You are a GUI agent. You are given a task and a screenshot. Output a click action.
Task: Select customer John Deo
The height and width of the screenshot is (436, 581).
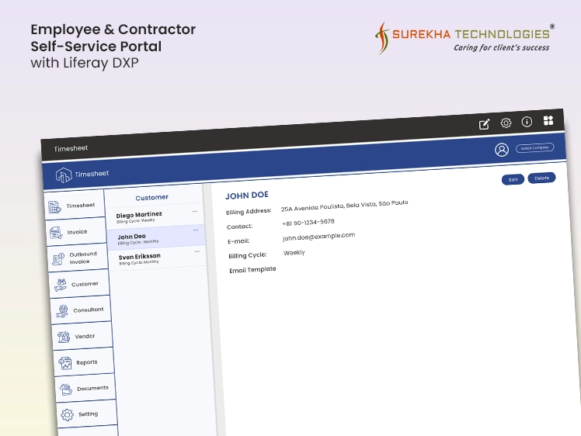point(156,237)
